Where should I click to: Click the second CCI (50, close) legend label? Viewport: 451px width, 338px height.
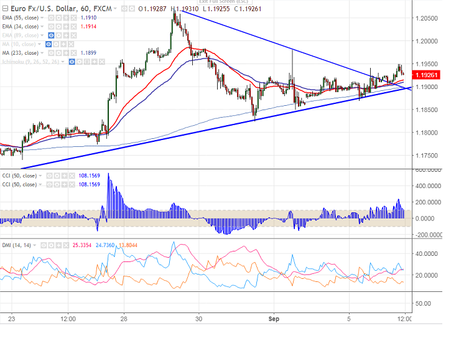click(19, 184)
